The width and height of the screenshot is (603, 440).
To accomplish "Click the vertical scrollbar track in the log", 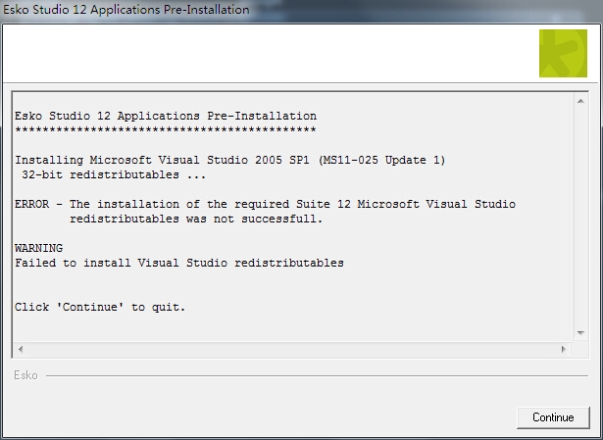I will (x=580, y=216).
